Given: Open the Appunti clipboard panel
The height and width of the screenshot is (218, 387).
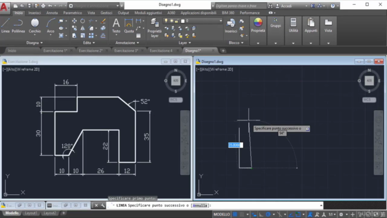Looking at the screenshot, I should click(x=311, y=25).
